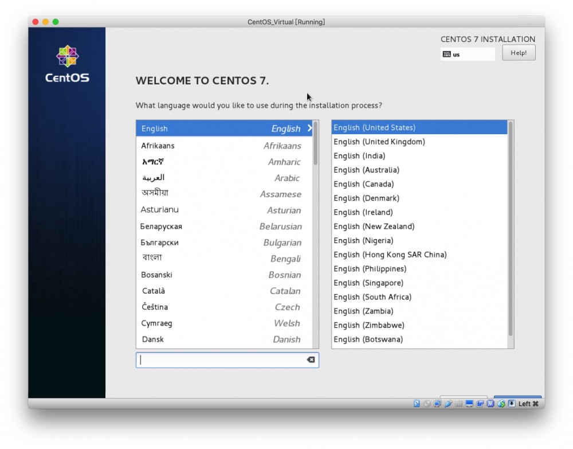Choose English (United Kingdom) locale

tap(419, 142)
